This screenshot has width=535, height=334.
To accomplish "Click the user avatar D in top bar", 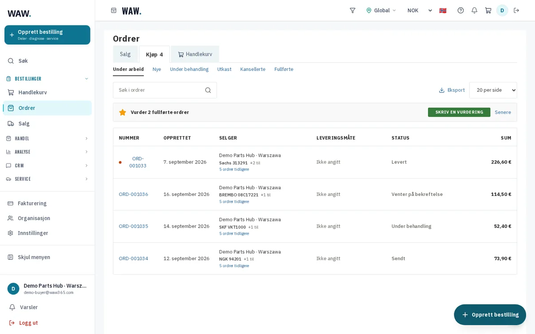I will (x=502, y=10).
